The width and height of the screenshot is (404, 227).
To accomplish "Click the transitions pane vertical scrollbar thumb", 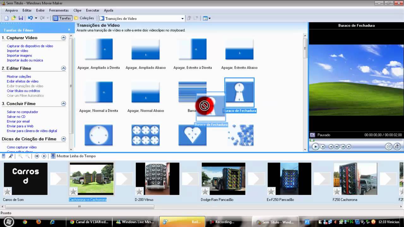I will (305, 48).
